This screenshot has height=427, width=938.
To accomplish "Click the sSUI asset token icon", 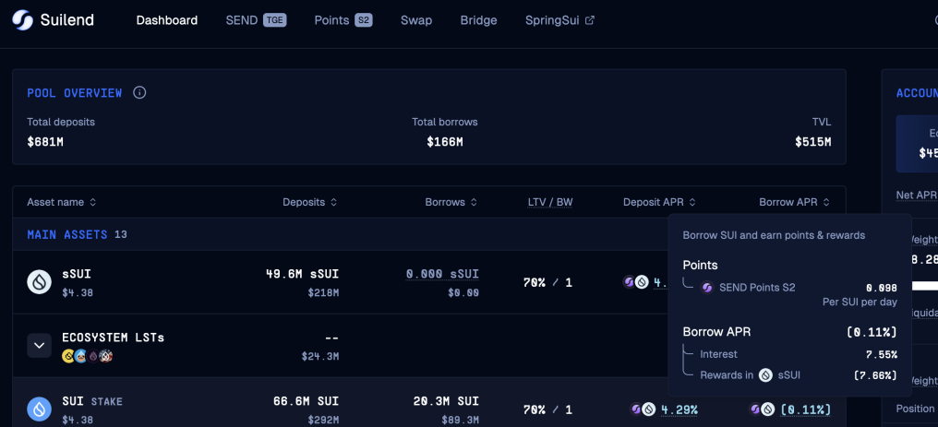I will [x=39, y=282].
